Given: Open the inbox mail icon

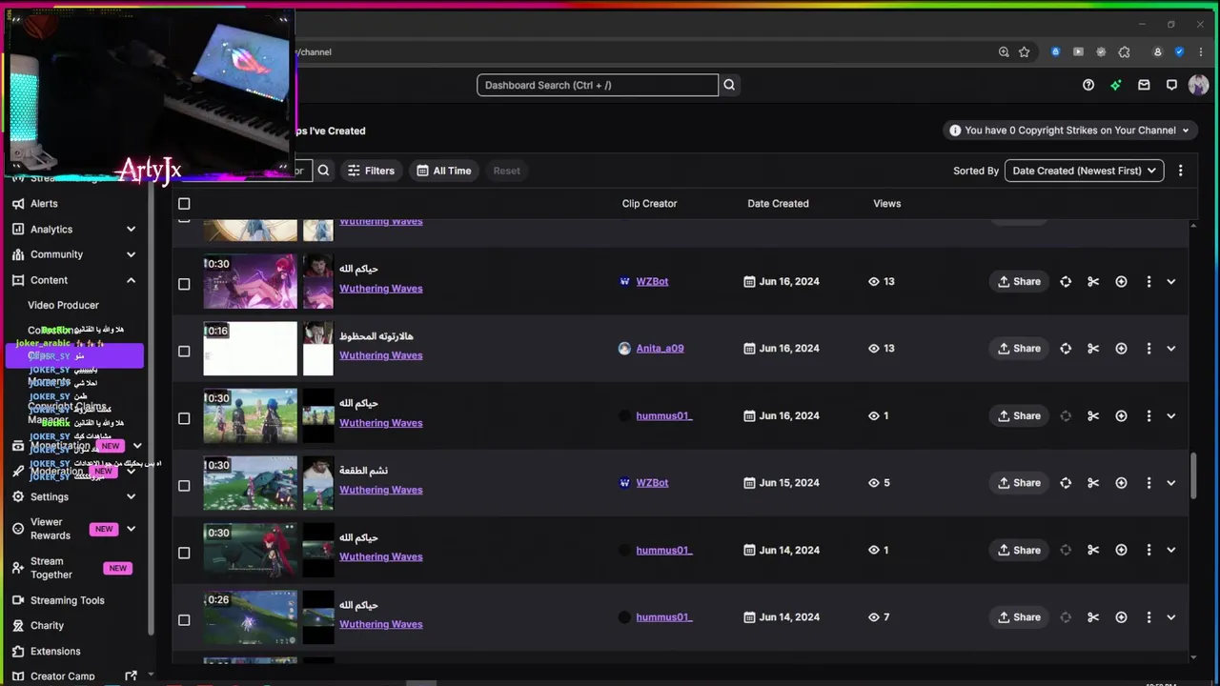Looking at the screenshot, I should click(x=1144, y=85).
